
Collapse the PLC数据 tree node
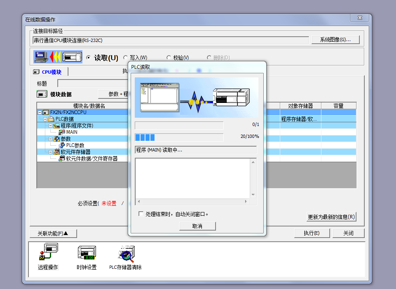45,119
